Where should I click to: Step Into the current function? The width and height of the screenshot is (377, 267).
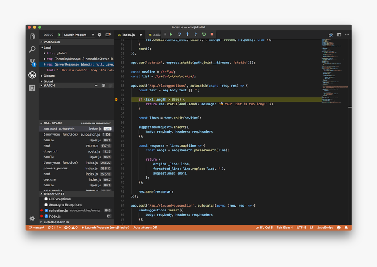[x=188, y=33]
